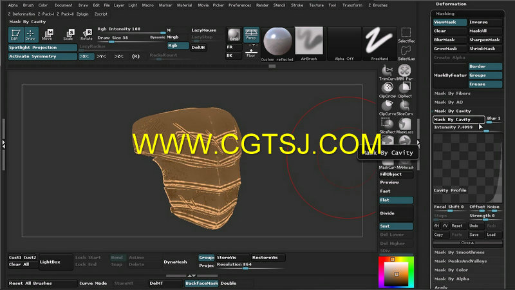Viewport: 515px width, 290px height.
Task: Toggle the Flat render option
Action: [x=396, y=200]
